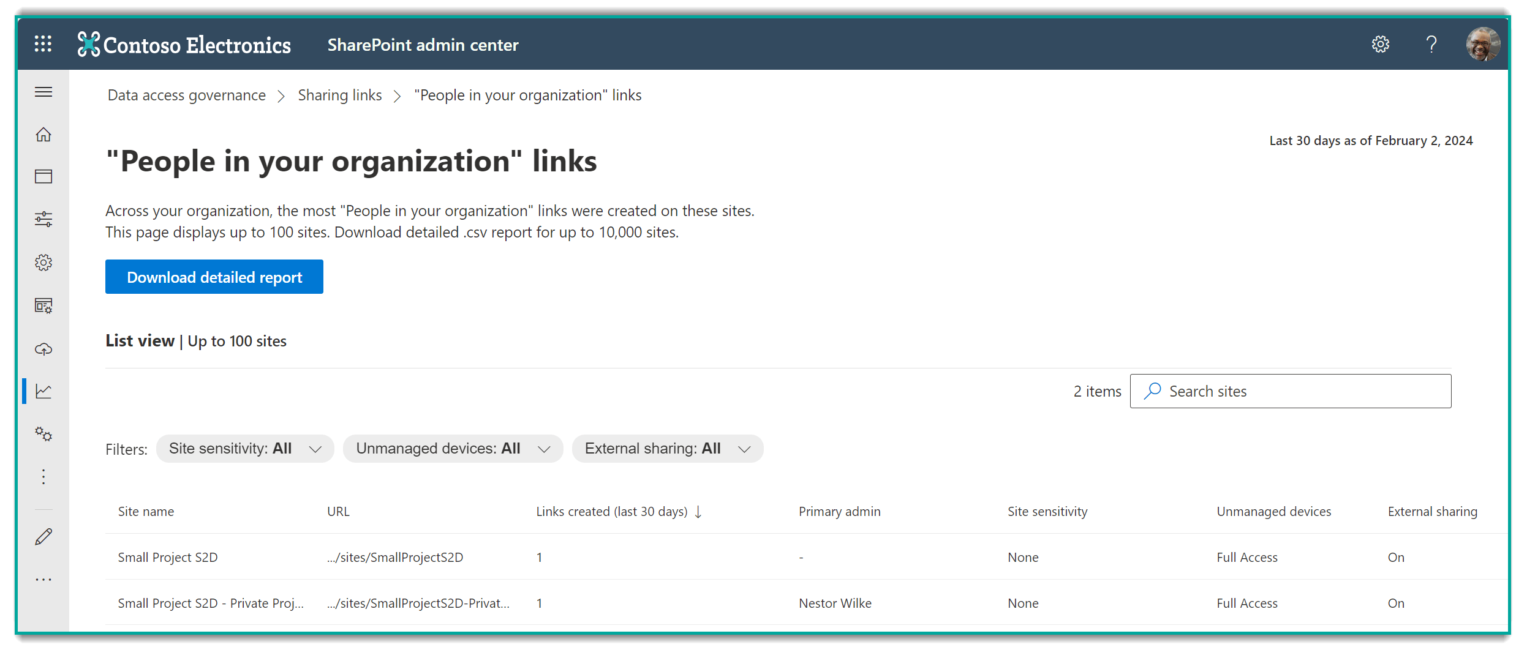Screen dimensions: 1527x650
Task: Select the Sites icon in the left navigation
Action: pyautogui.click(x=43, y=176)
